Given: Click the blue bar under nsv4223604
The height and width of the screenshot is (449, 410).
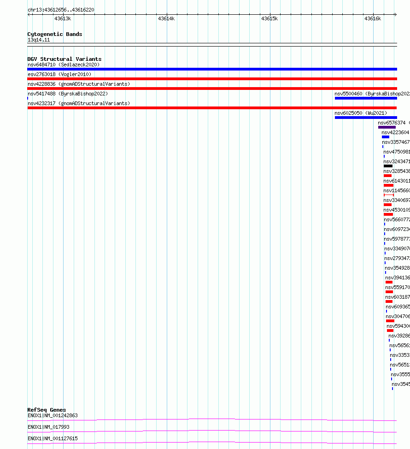Looking at the screenshot, I should point(386,137).
